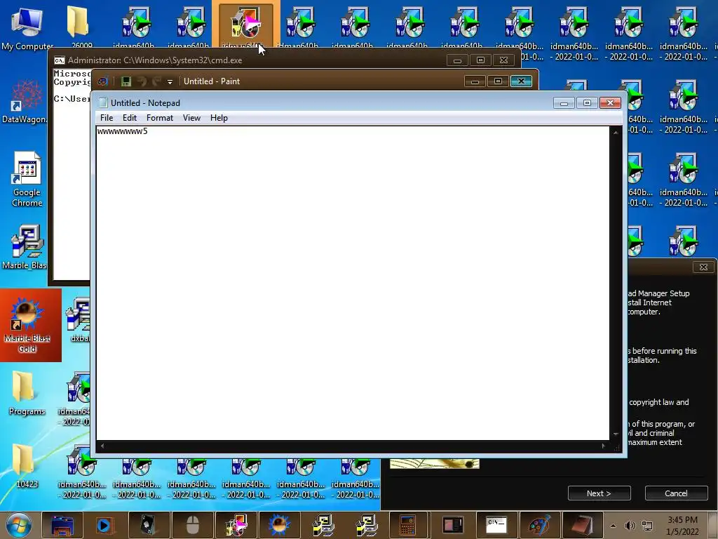This screenshot has width=718, height=539.
Task: Click the Administrator cmd.exe title bar text
Action: tap(155, 60)
